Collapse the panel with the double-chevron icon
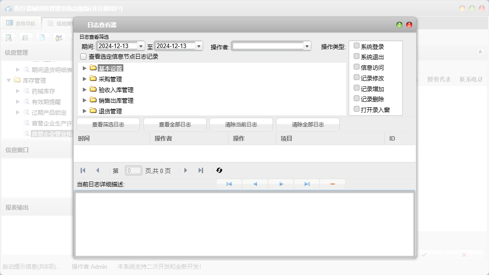 pos(480,52)
